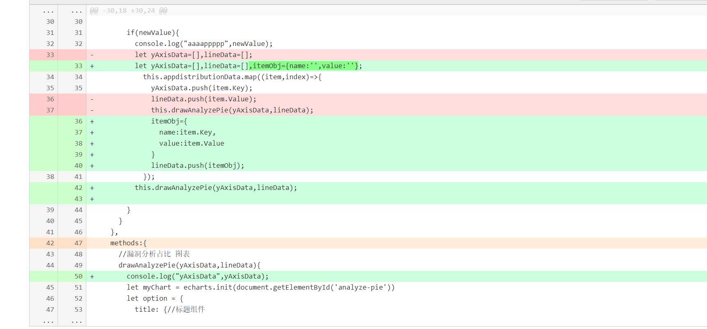
Task: Click added line number 40
Action: [79, 165]
